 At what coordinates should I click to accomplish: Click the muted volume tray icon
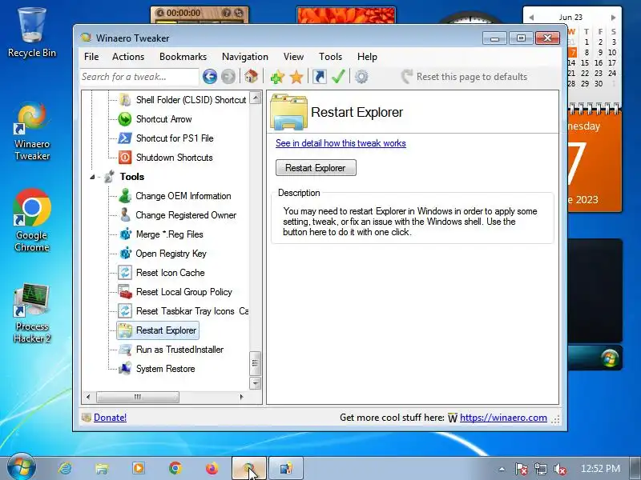pyautogui.click(x=559, y=469)
